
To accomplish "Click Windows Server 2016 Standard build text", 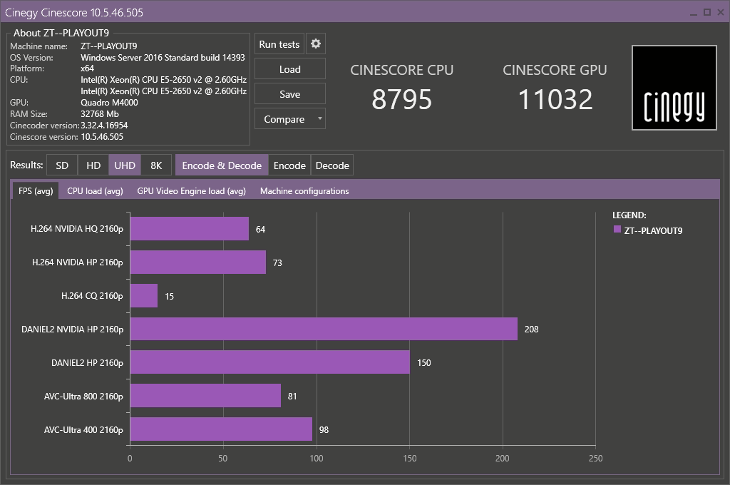I will click(x=163, y=58).
